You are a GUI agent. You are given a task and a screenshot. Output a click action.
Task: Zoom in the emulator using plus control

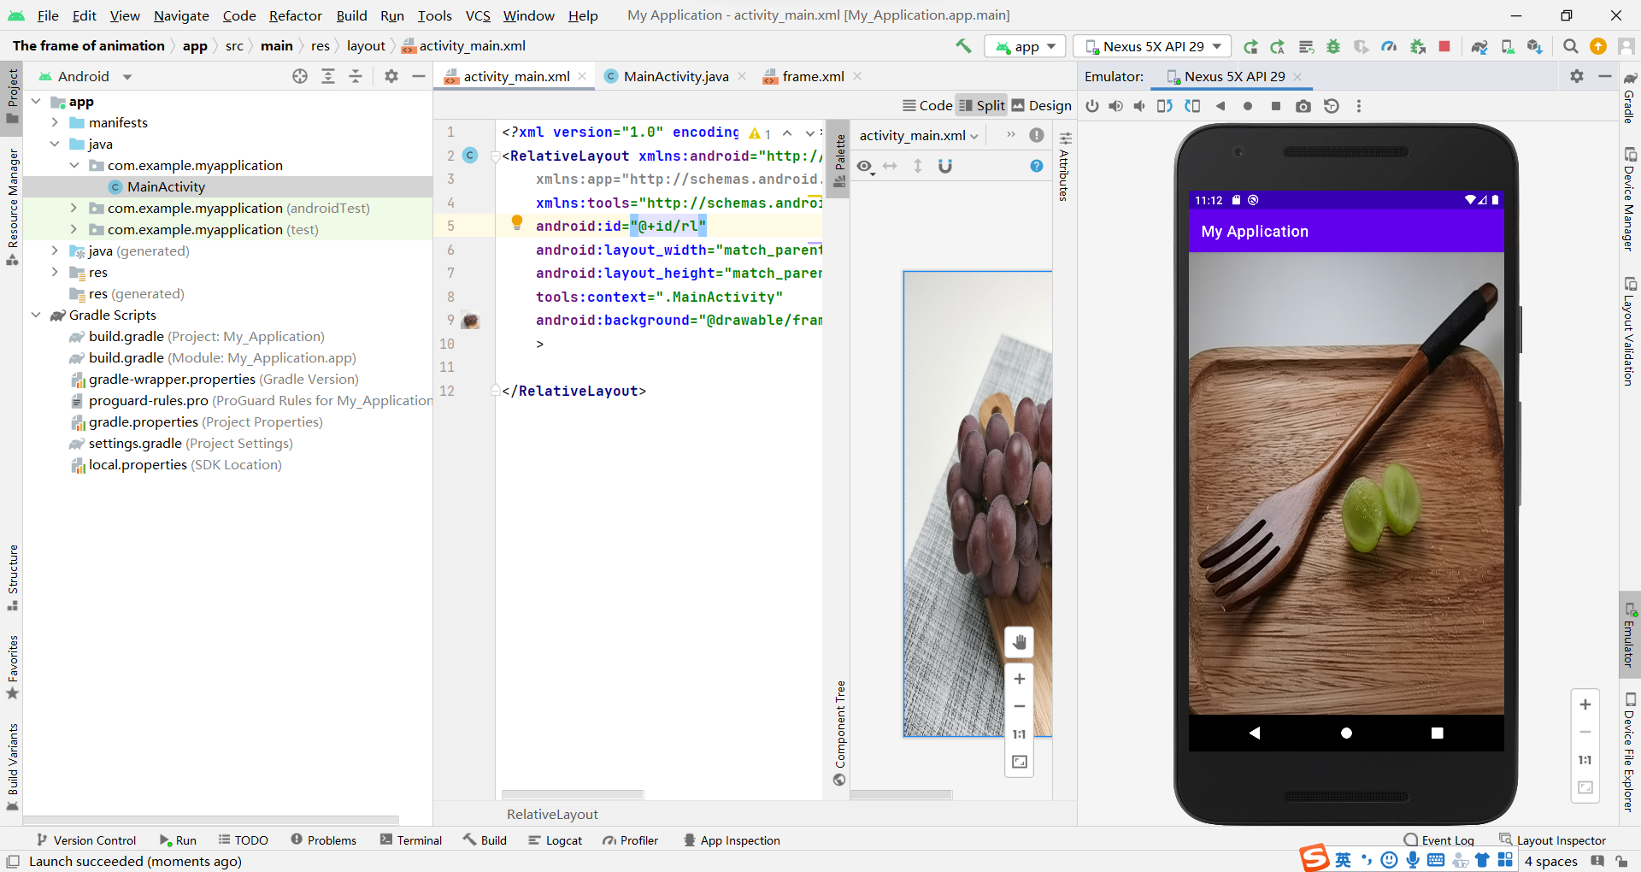click(x=1585, y=704)
